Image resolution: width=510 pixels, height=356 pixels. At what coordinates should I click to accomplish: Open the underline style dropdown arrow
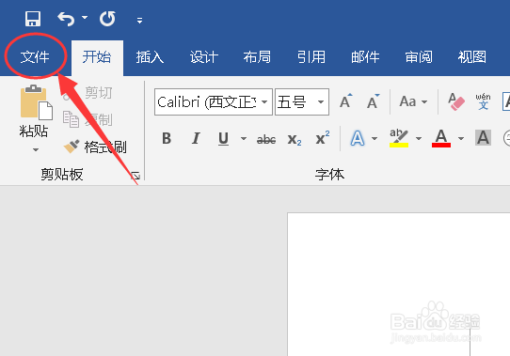(x=244, y=139)
